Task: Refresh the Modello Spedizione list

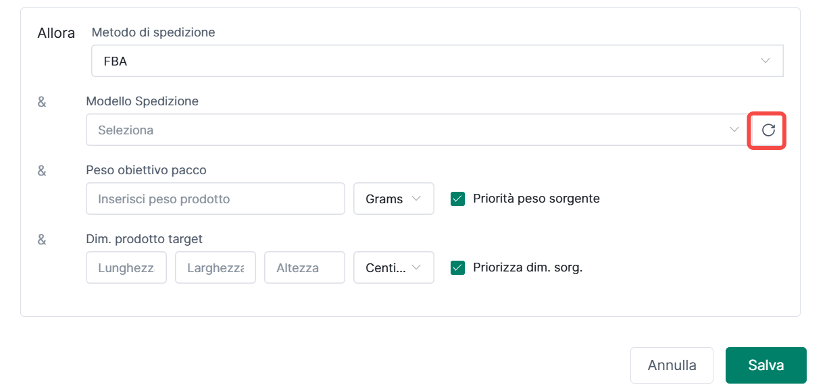Action: pos(768,130)
